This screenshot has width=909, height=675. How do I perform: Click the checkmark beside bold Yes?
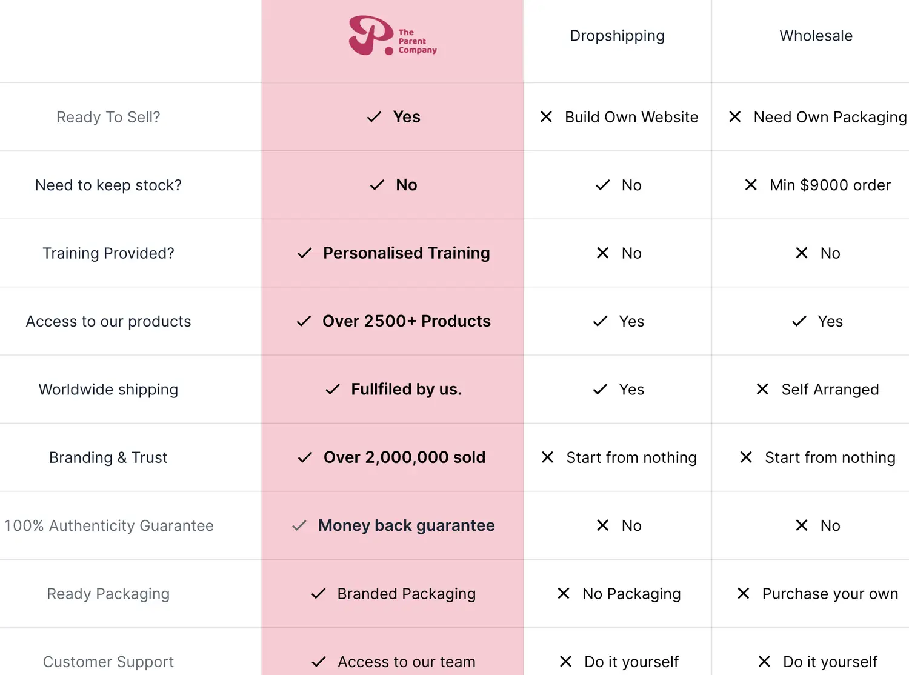pos(374,117)
